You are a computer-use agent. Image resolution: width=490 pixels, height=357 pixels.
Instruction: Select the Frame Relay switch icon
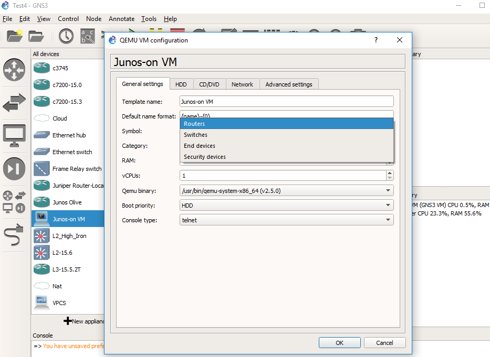click(41, 169)
